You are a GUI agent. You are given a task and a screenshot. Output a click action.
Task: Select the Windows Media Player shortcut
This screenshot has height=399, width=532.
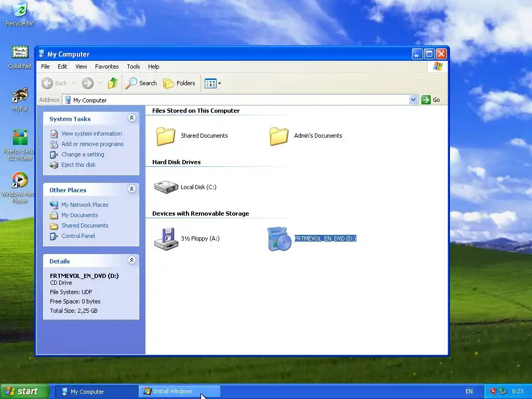click(19, 187)
